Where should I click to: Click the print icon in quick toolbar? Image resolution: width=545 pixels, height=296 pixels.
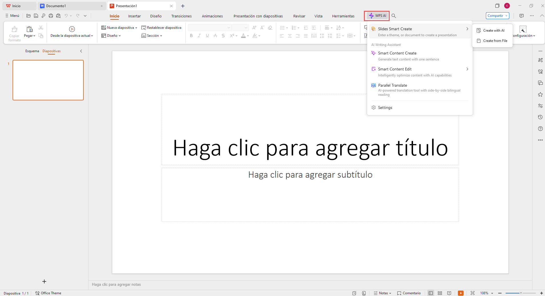tap(51, 16)
